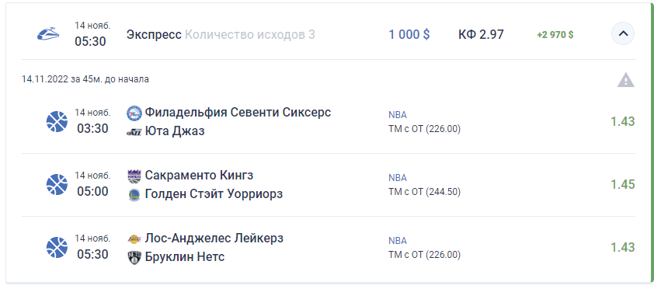Click the Golden State Warriors logo
Screen dimensions: 654x289
pos(134,194)
